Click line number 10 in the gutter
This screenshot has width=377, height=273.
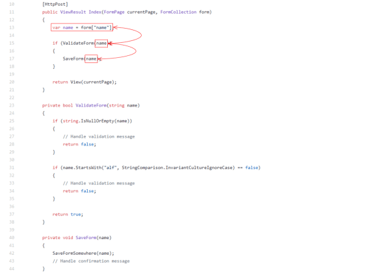(x=12, y=5)
